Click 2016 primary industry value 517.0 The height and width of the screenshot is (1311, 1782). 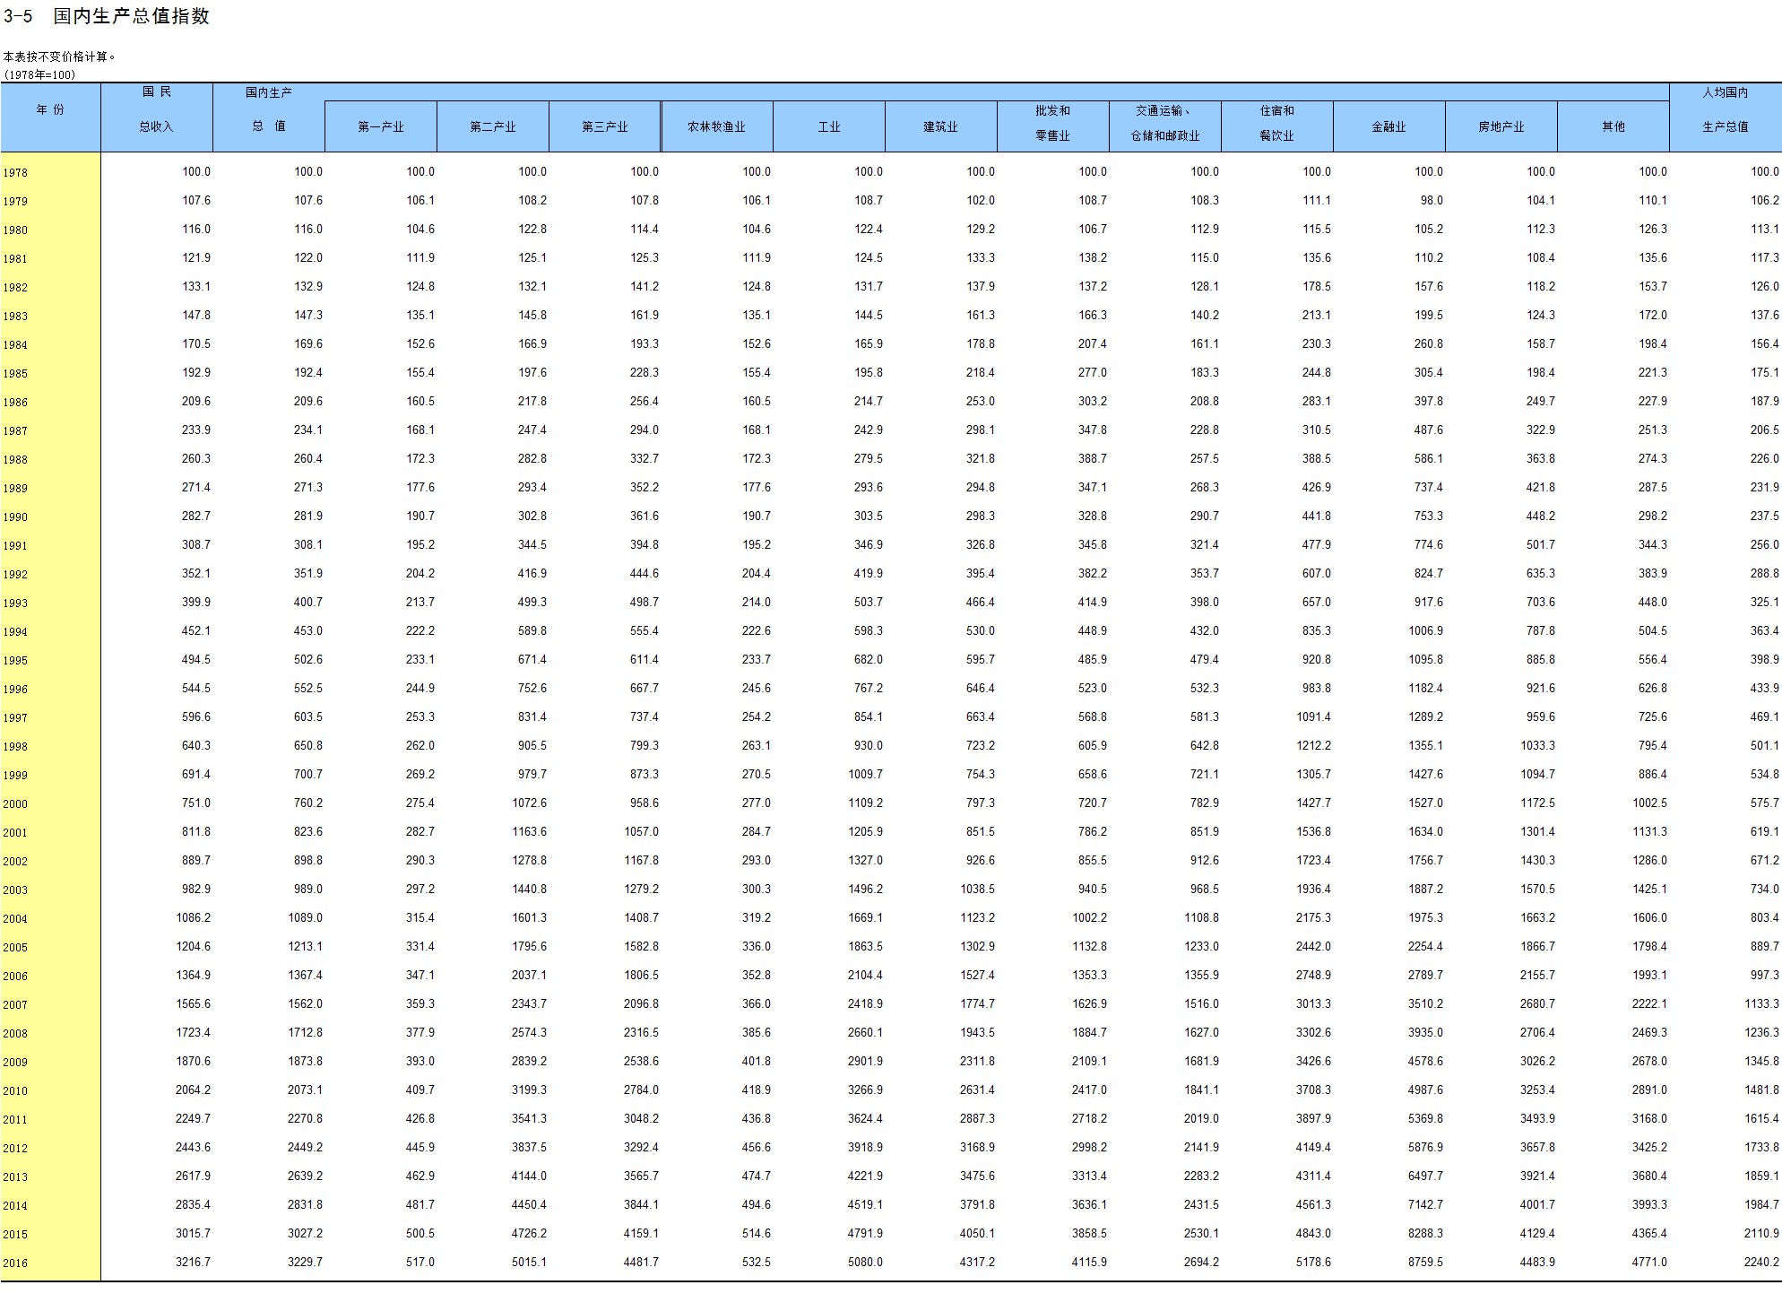point(420,1262)
